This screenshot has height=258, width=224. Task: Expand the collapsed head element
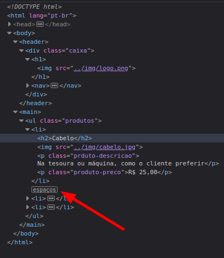tap(9, 24)
